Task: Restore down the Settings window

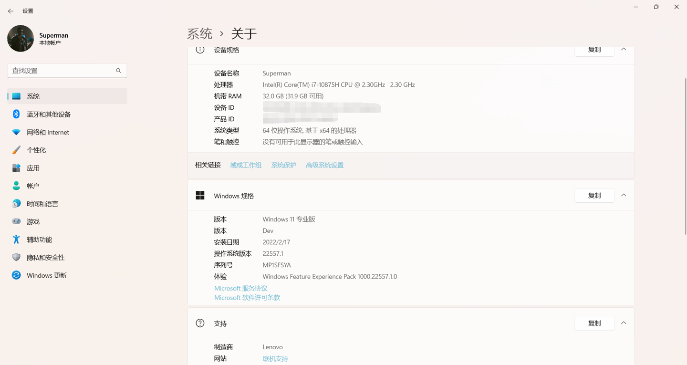Action: 656,7
